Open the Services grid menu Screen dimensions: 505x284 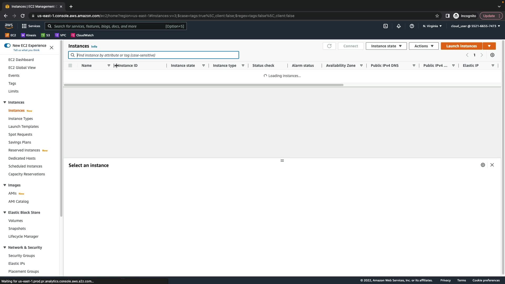(31, 26)
